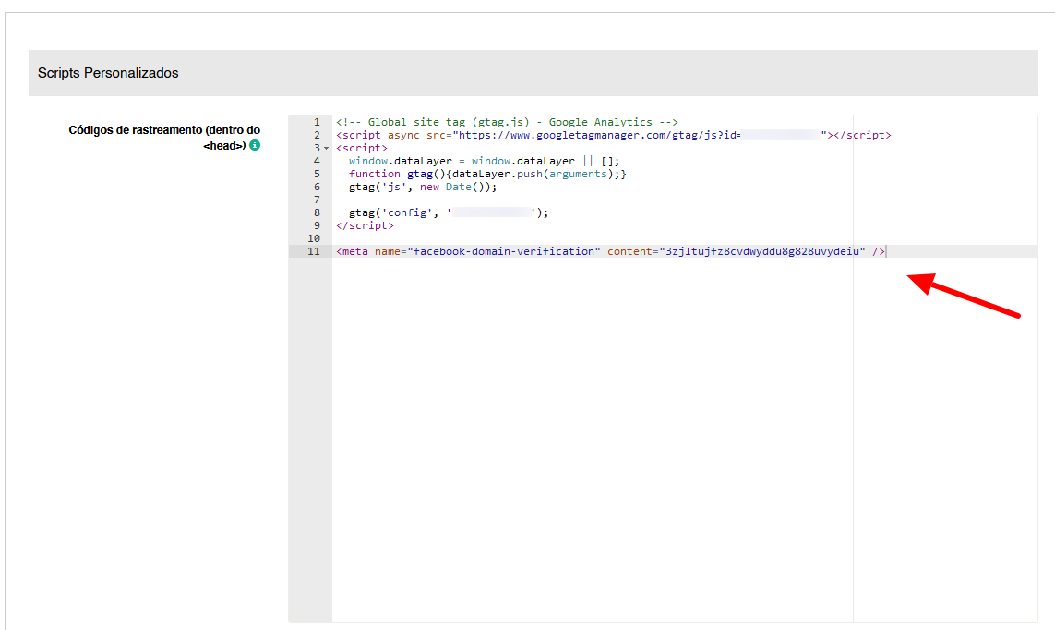The height and width of the screenshot is (630, 1055).
Task: Click line number 10 in the editor gutter
Action: click(x=314, y=238)
